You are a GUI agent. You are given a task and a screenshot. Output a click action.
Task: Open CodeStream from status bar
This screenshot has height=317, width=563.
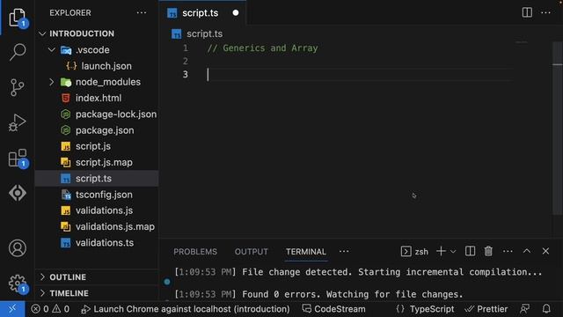pyautogui.click(x=334, y=309)
